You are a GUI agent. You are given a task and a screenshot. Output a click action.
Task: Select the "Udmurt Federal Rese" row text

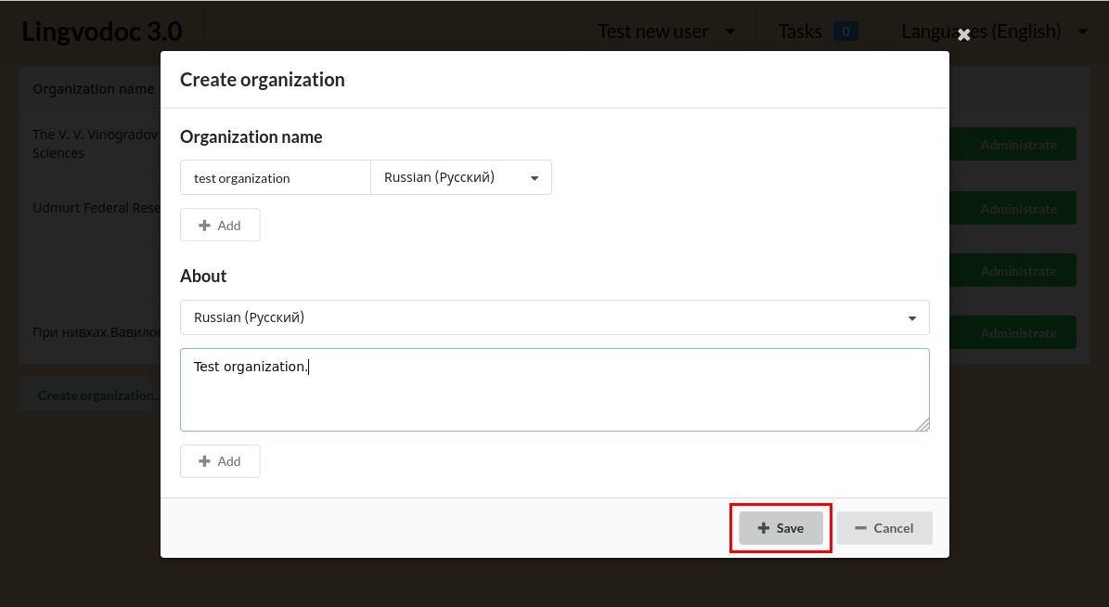[x=97, y=208]
